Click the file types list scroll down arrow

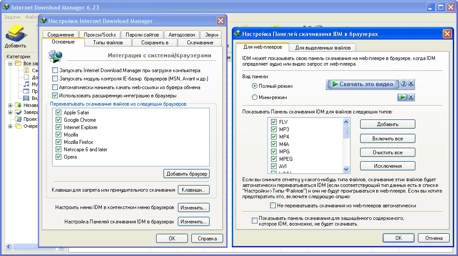click(346, 169)
